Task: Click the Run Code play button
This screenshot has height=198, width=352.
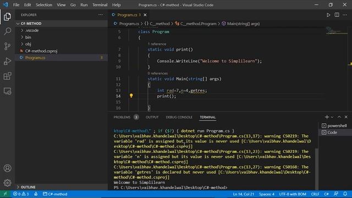Action: click(x=328, y=15)
